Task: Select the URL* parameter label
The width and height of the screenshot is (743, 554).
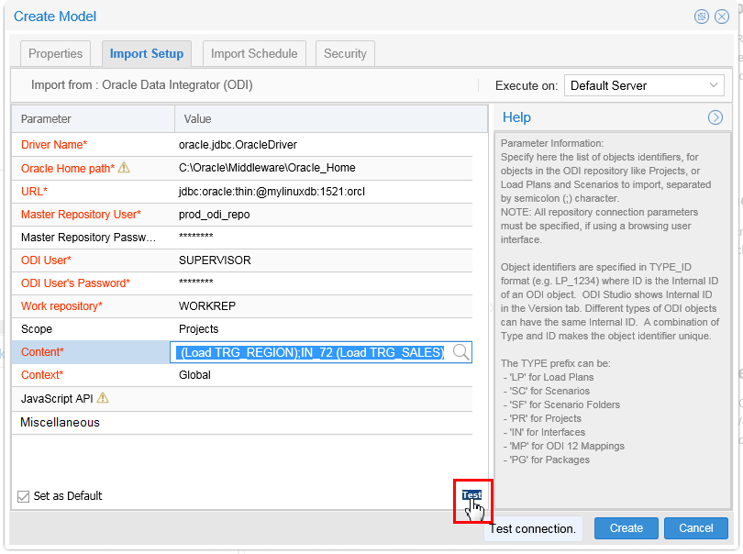Action: 34,192
